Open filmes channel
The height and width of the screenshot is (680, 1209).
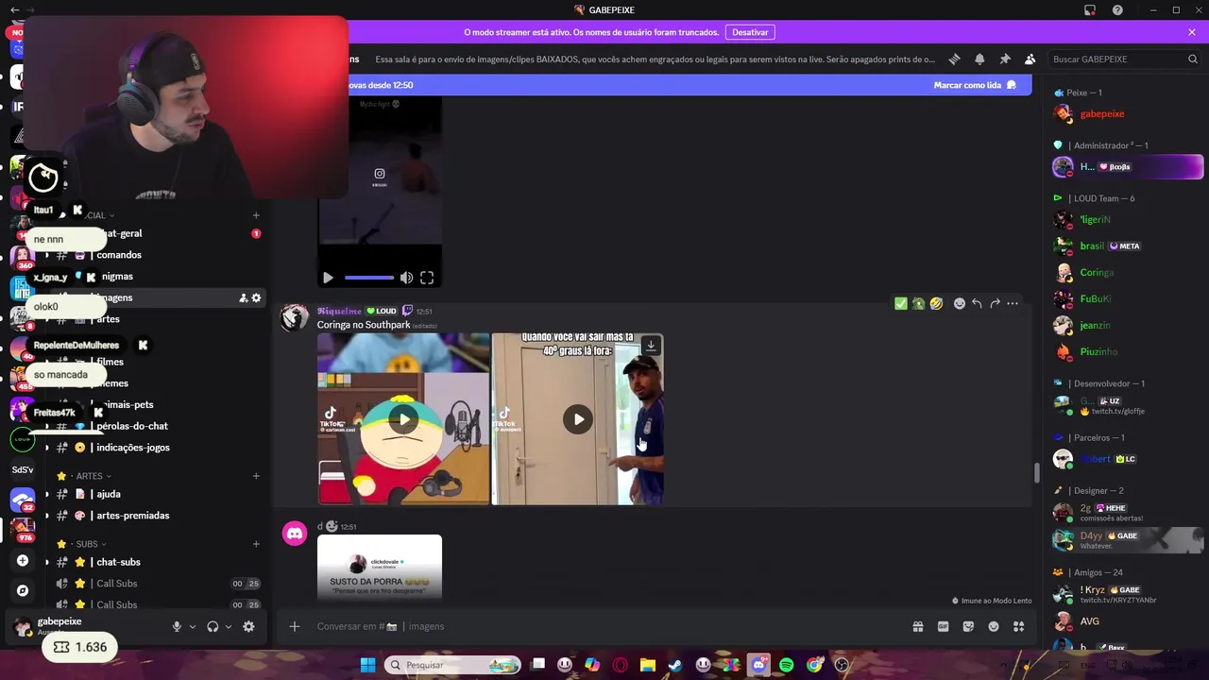coord(110,362)
